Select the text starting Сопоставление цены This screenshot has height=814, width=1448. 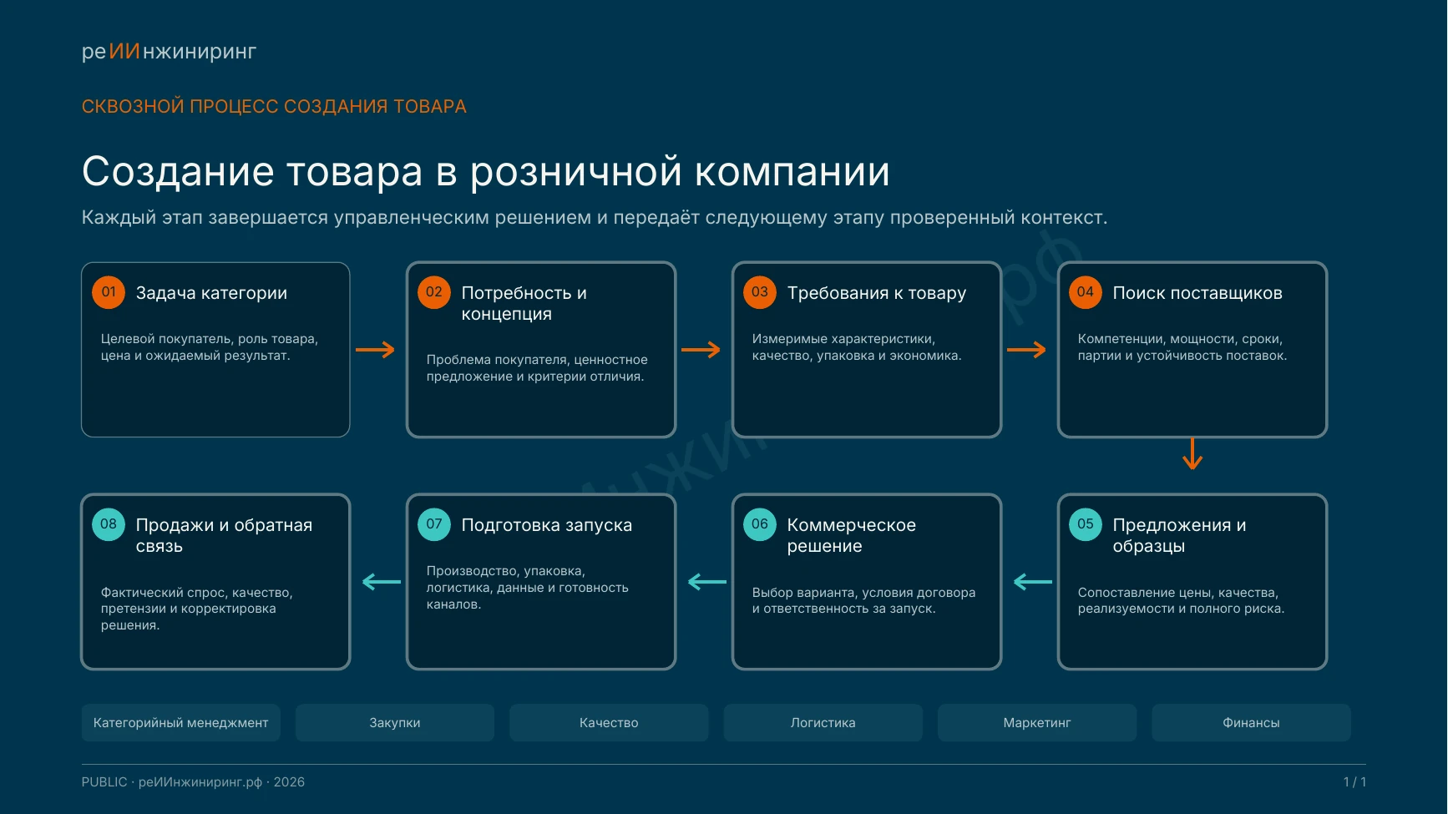(x=1181, y=600)
